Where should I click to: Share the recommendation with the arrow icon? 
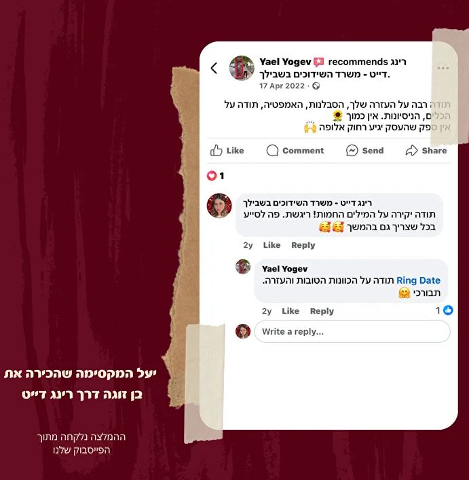click(426, 150)
